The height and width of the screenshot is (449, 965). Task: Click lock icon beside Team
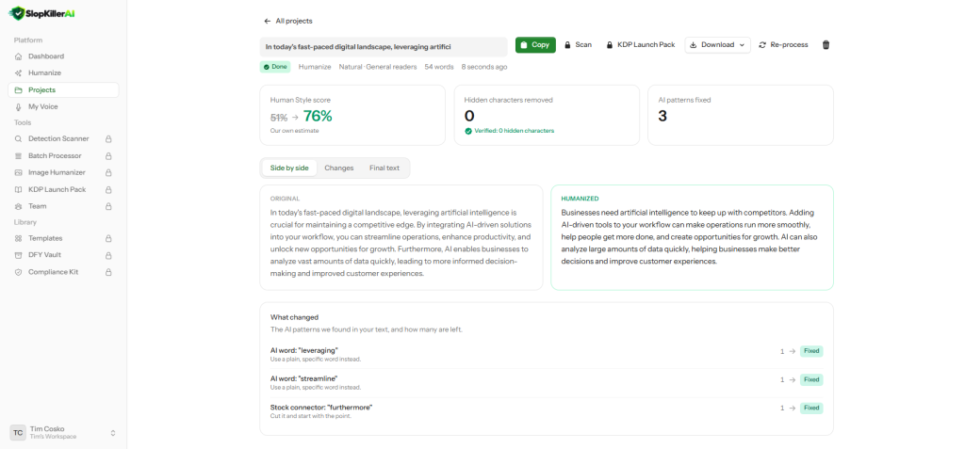(108, 206)
